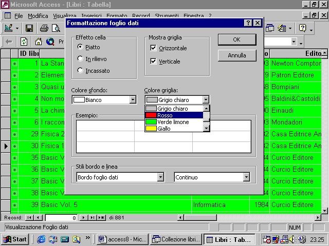
Task: Go to Home page icon
Action: (x=39, y=42)
